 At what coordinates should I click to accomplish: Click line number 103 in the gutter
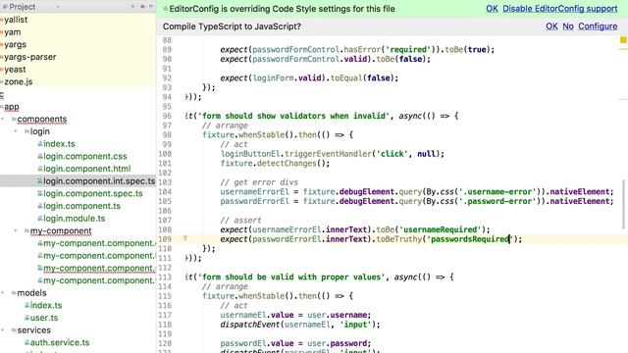tap(165, 182)
